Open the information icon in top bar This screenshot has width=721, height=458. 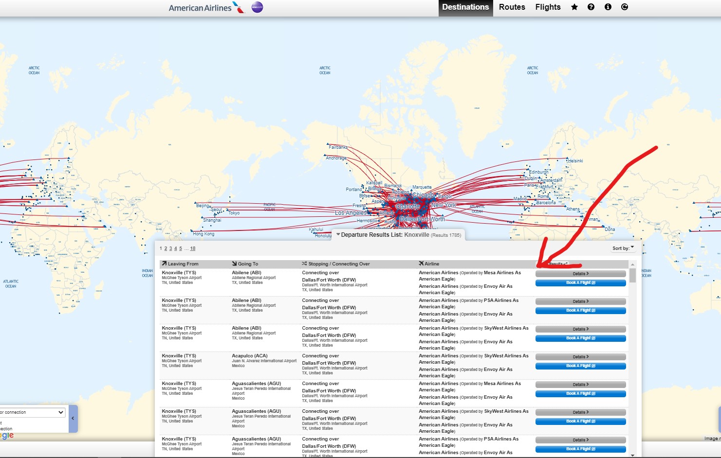coord(608,7)
